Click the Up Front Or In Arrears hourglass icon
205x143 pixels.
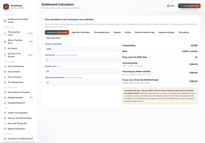pos(5,55)
